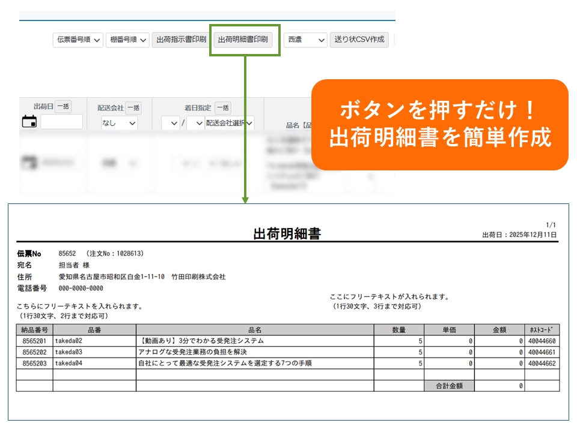
Task: Open the 配送会社 なし dropdown
Action: pyautogui.click(x=119, y=124)
